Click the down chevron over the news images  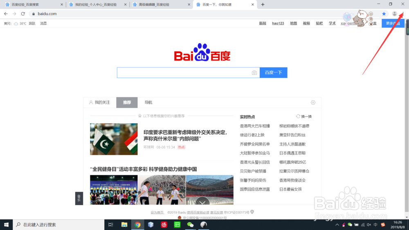click(x=202, y=202)
